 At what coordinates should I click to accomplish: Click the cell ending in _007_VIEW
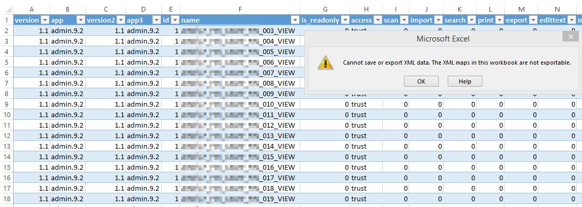click(240, 73)
